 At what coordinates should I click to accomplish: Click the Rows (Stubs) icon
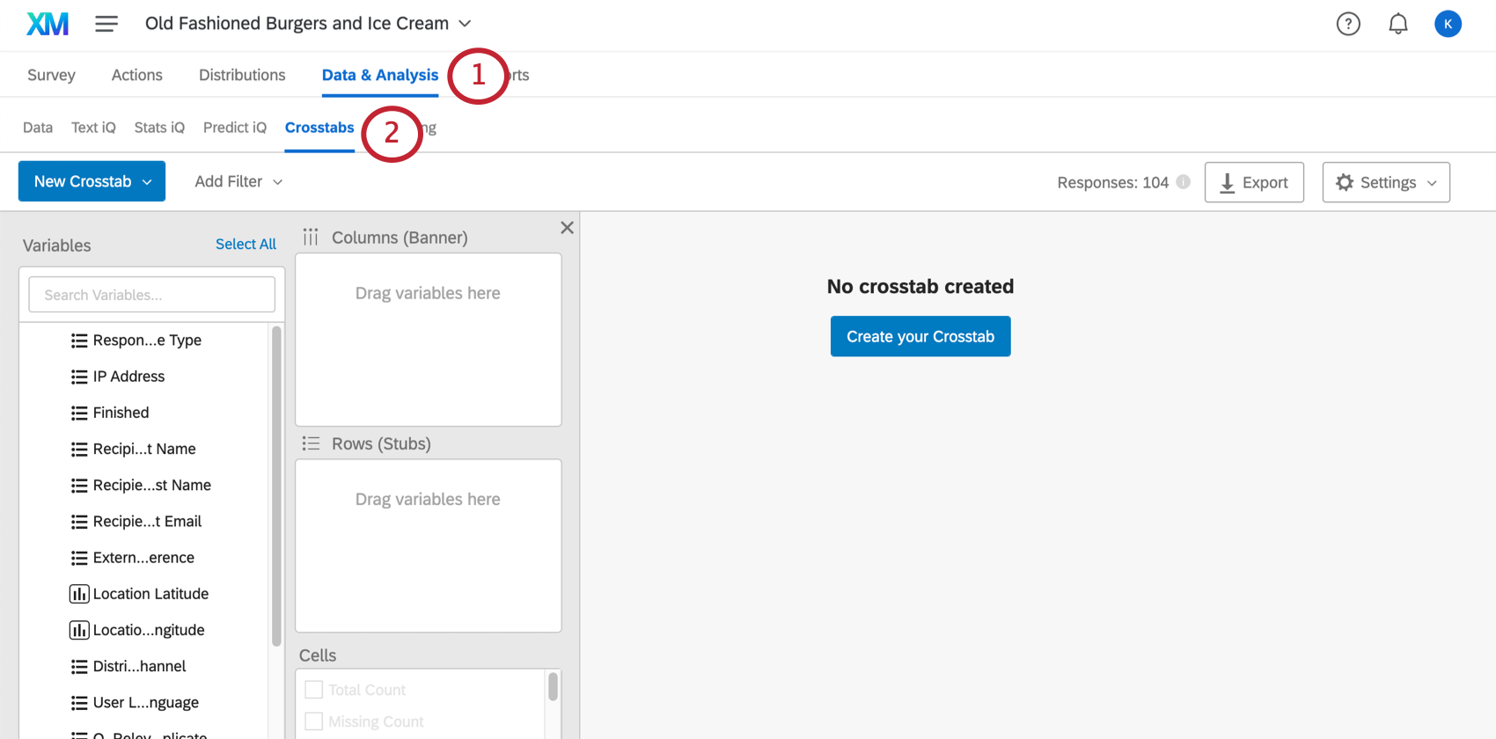[311, 443]
